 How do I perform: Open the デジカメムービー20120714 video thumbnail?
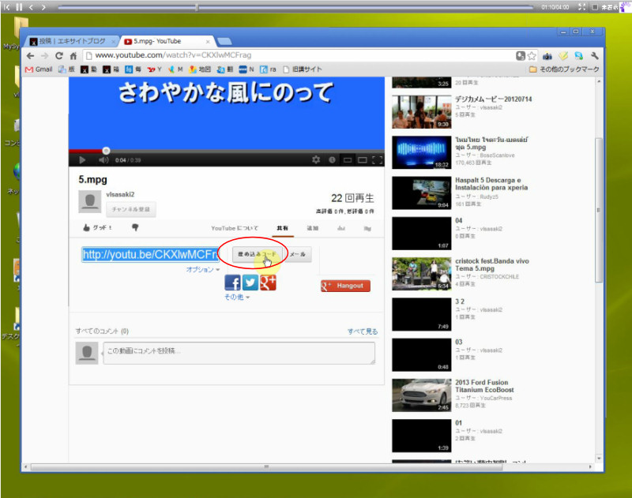[x=422, y=112]
